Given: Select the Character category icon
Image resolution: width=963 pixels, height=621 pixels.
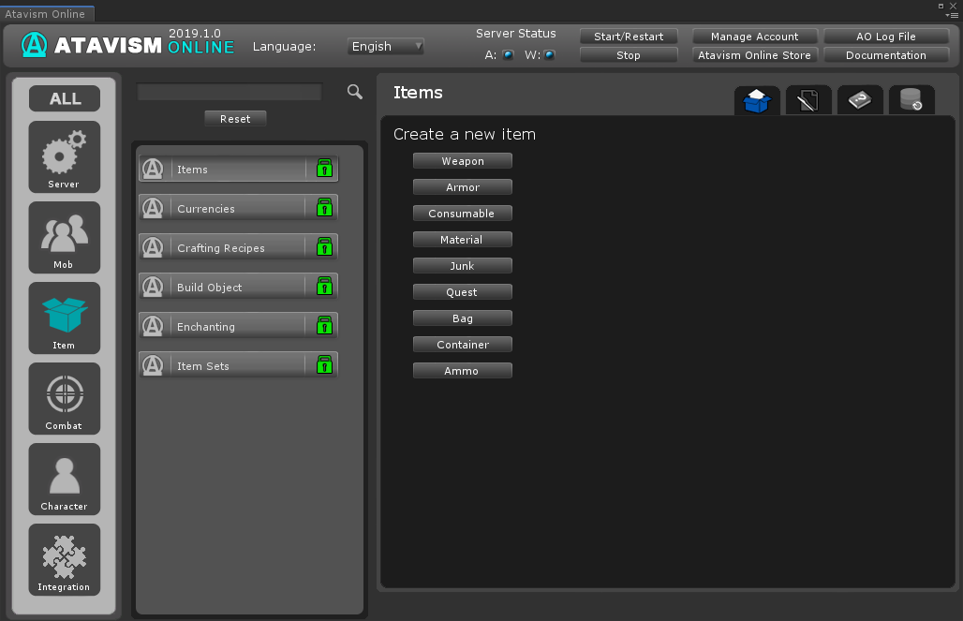Looking at the screenshot, I should pyautogui.click(x=64, y=479).
